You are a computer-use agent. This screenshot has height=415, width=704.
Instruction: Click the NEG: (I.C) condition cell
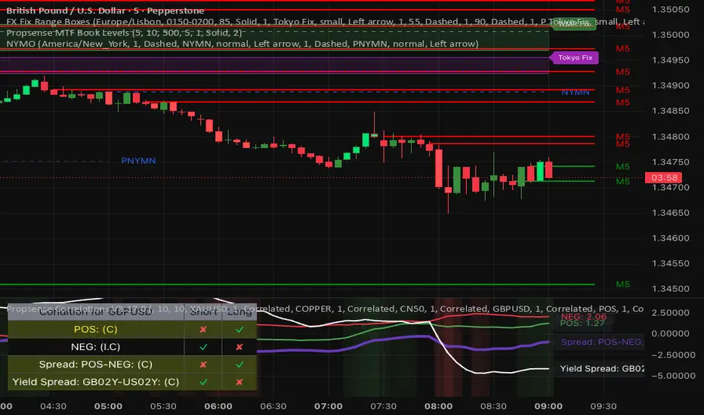point(96,347)
